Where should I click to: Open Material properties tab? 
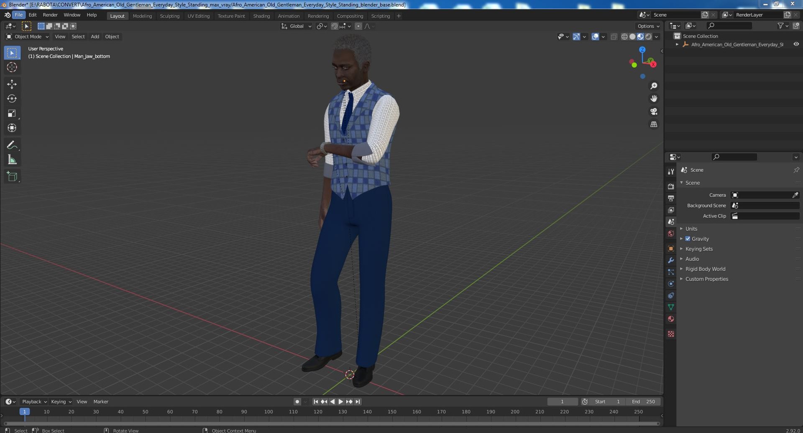671,319
